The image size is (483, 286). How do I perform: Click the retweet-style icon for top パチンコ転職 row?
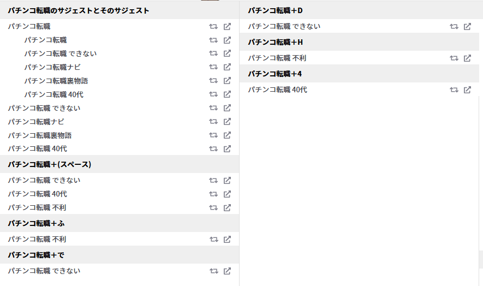click(x=213, y=27)
